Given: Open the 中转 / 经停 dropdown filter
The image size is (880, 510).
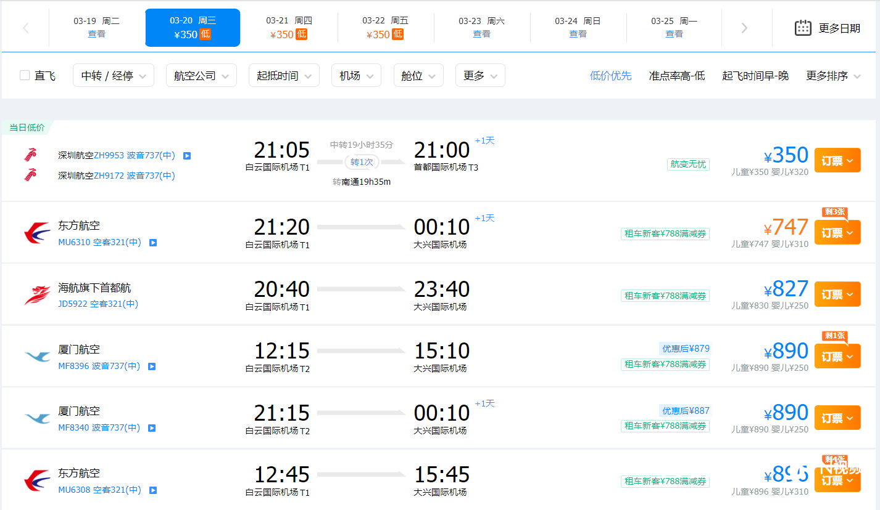Looking at the screenshot, I should (x=114, y=76).
